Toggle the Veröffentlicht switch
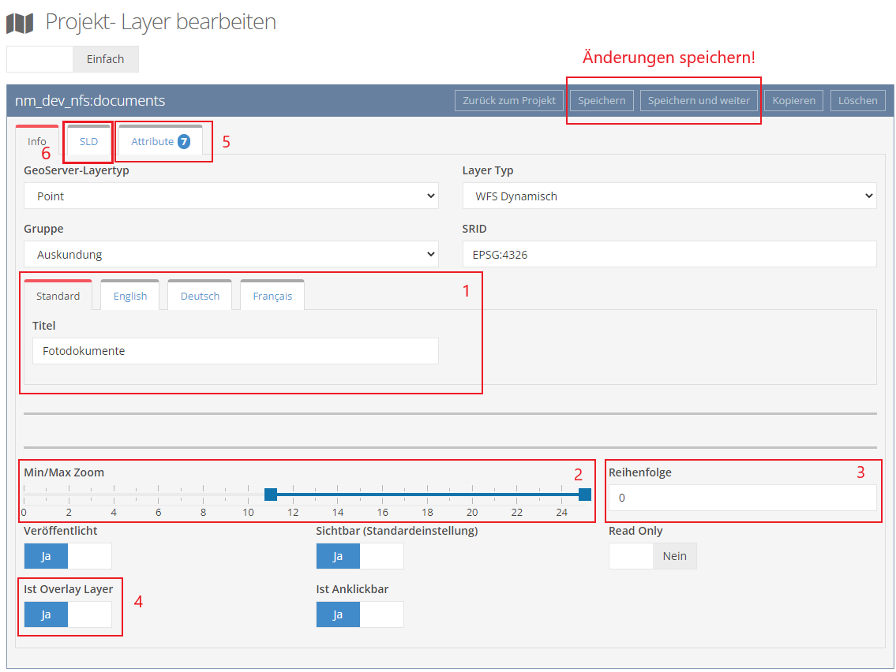The image size is (896, 672). click(67, 556)
